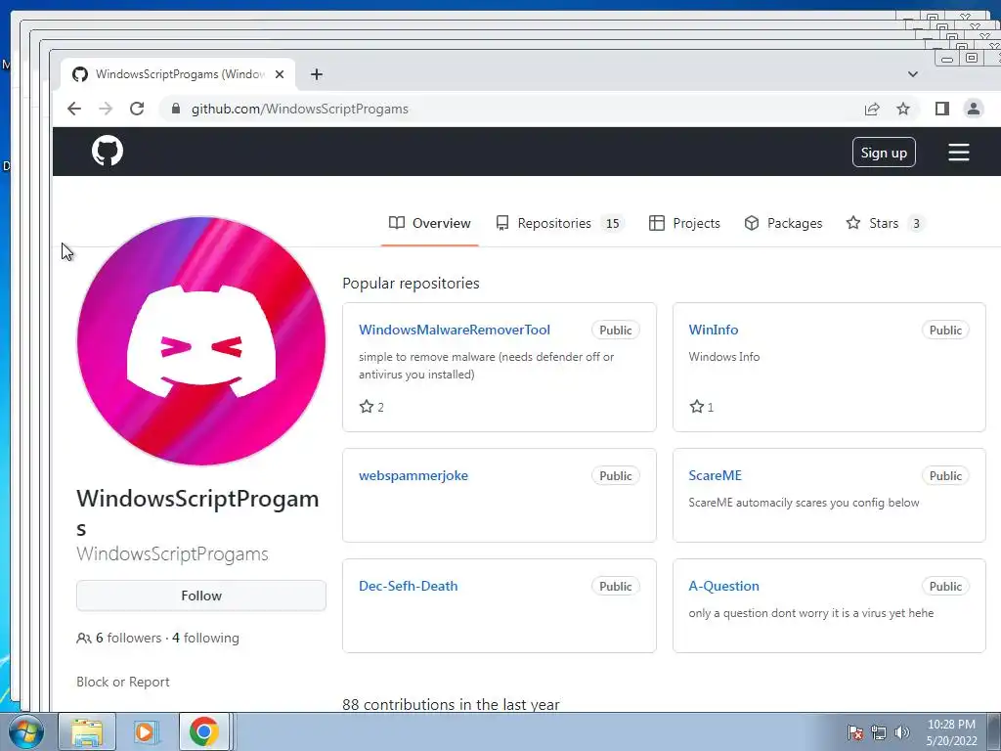Open the Windows Start menu orb

point(25,731)
